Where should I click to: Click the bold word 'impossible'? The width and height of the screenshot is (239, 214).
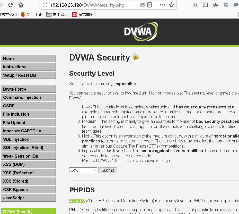125,84
